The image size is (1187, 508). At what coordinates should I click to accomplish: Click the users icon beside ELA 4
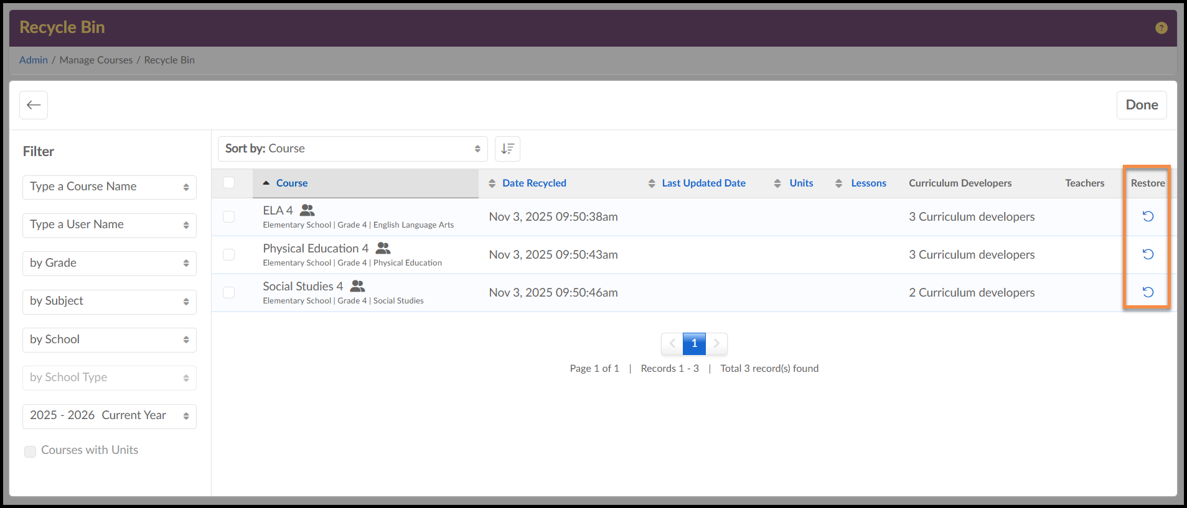pos(307,210)
